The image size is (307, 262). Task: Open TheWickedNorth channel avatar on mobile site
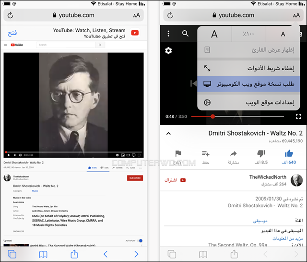point(296,180)
